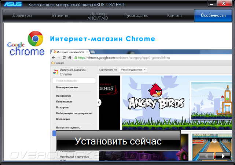
Task: Show the next feature slide arrow
Action: click(x=223, y=156)
